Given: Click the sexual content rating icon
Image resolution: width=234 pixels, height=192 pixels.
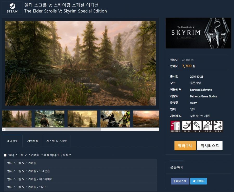Looking at the screenshot, I should coord(207,127).
